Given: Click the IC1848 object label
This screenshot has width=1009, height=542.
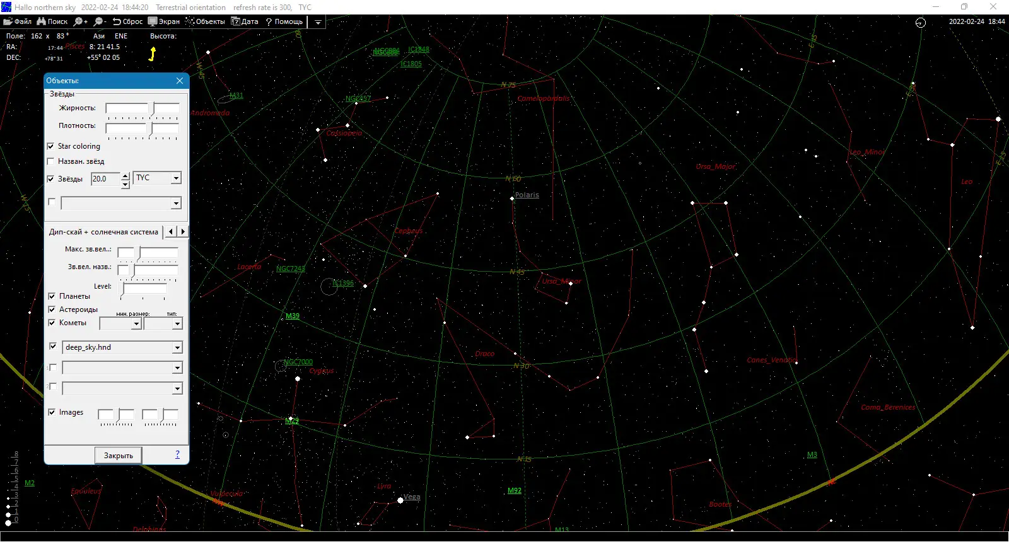Looking at the screenshot, I should point(419,49).
